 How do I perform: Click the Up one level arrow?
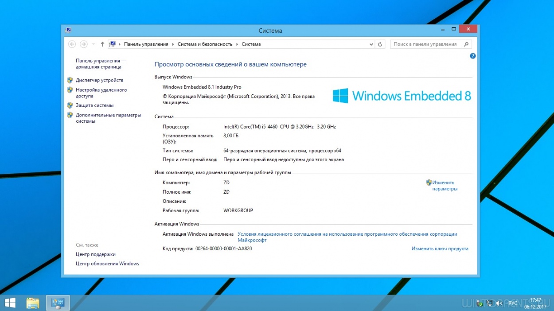tap(102, 44)
